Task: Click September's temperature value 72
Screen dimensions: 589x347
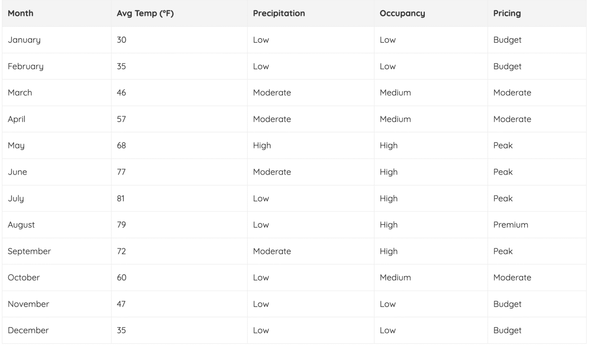Action: click(121, 251)
